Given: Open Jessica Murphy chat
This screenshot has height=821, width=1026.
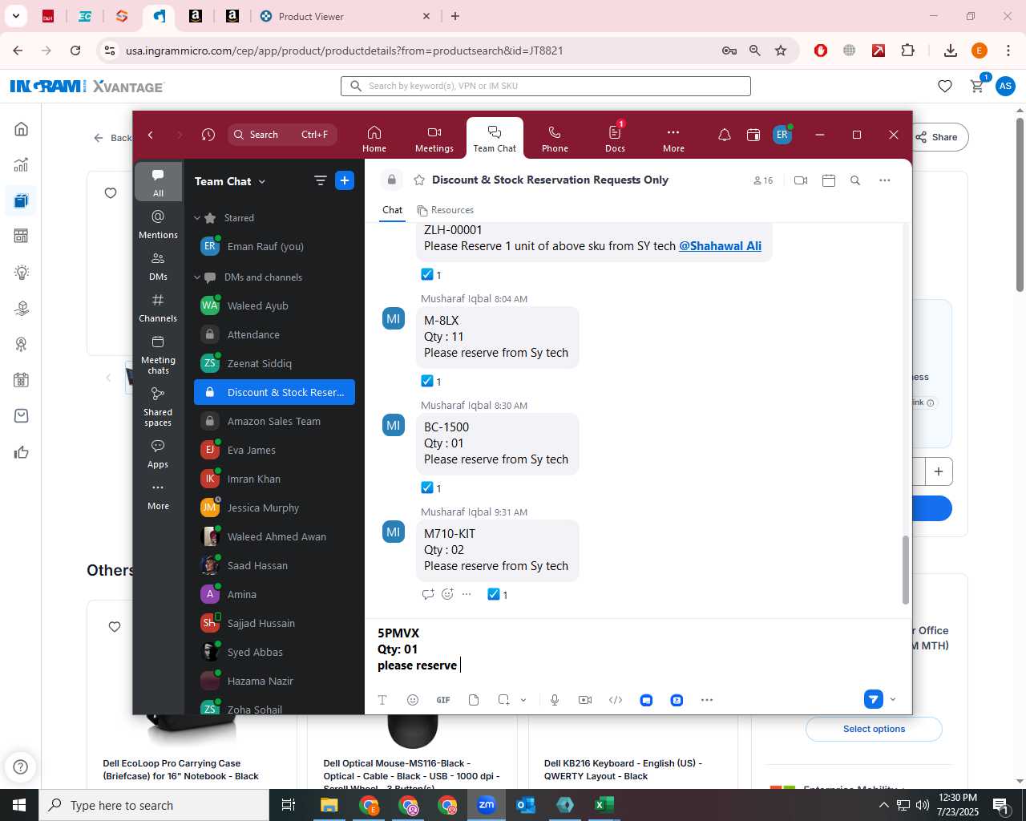Looking at the screenshot, I should point(274,508).
